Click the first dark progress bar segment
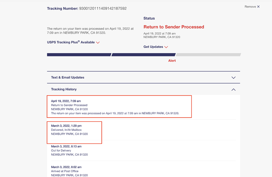 coord(78,55)
